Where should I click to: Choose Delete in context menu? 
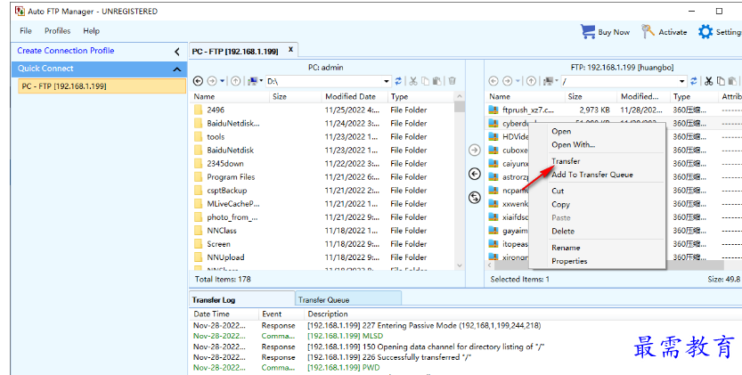[563, 232]
